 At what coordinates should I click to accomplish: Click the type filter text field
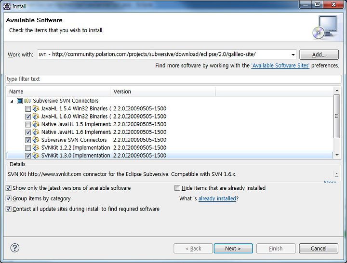(173, 79)
